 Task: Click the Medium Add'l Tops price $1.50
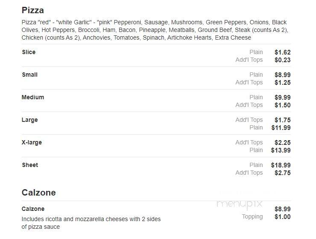click(x=283, y=105)
